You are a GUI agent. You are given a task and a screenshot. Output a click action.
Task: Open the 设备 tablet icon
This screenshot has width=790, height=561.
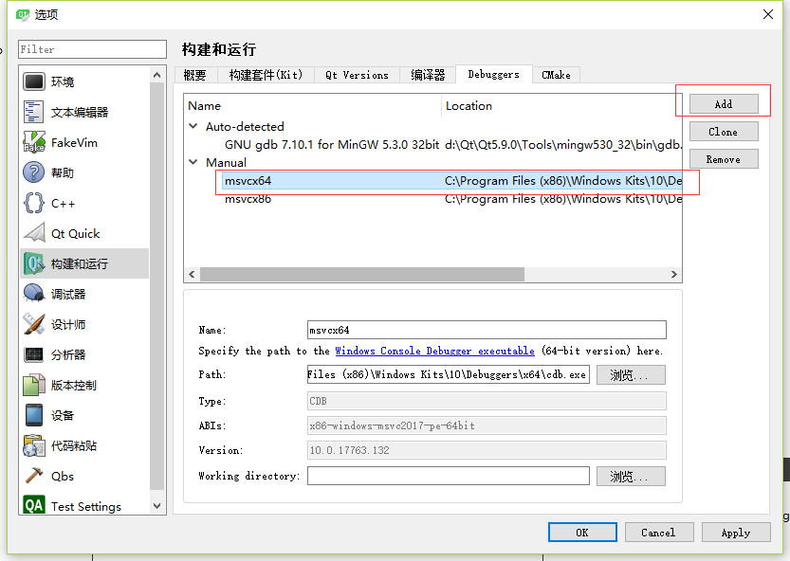coord(34,415)
